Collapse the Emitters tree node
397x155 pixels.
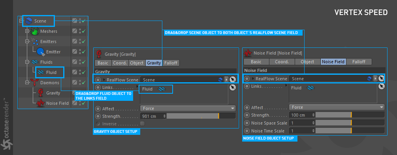[x=27, y=41]
